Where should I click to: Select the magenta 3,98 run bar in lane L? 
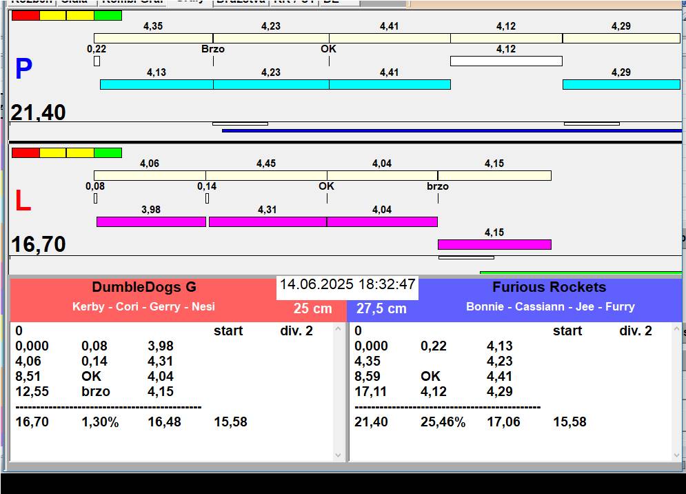click(x=151, y=221)
